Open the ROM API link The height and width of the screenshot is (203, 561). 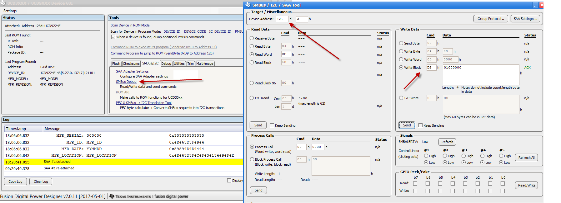[123, 92]
